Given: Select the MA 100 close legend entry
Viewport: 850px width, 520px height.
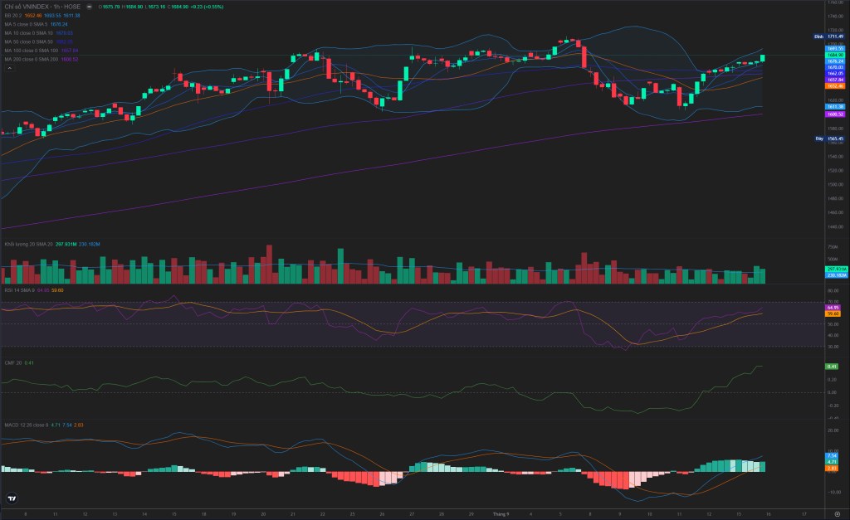Looking at the screenshot, I should pos(32,51).
